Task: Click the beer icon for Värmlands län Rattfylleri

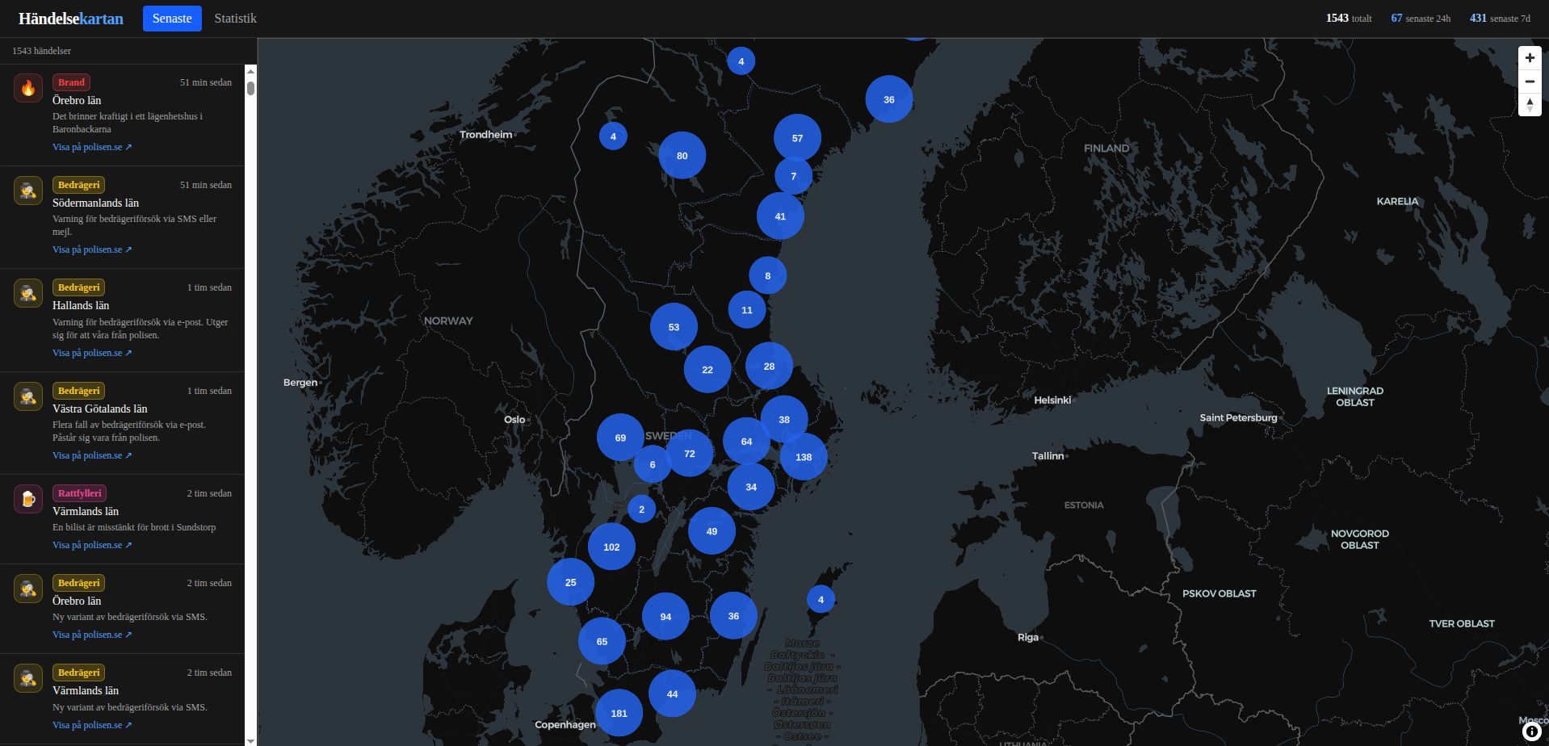Action: tap(28, 499)
